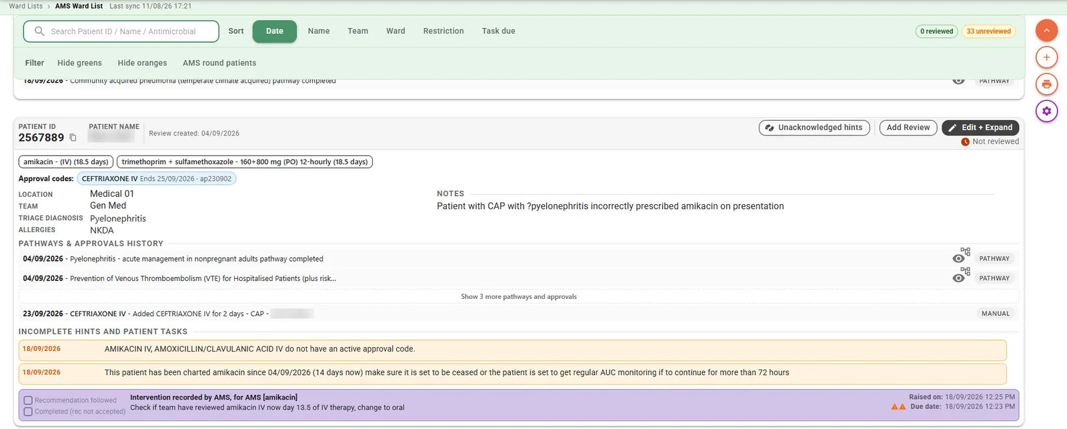Sort the list by Name
The height and width of the screenshot is (429, 1067).
[x=319, y=31]
